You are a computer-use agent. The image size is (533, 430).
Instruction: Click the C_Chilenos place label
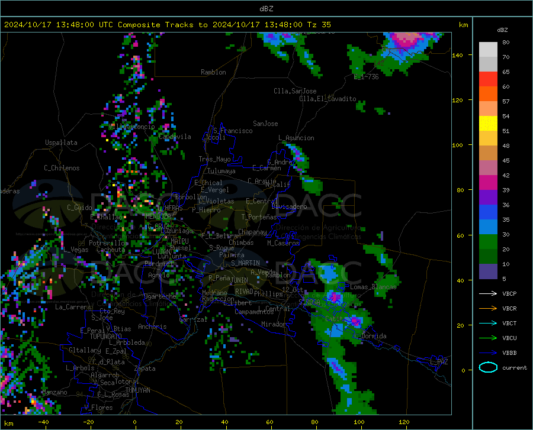(x=62, y=168)
